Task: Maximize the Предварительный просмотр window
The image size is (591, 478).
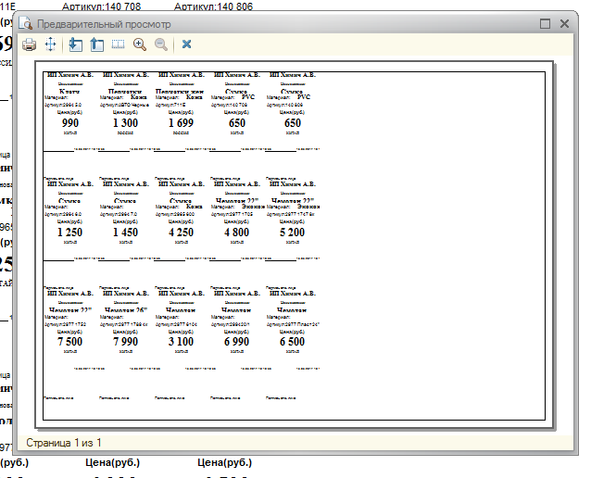Action: 545,23
